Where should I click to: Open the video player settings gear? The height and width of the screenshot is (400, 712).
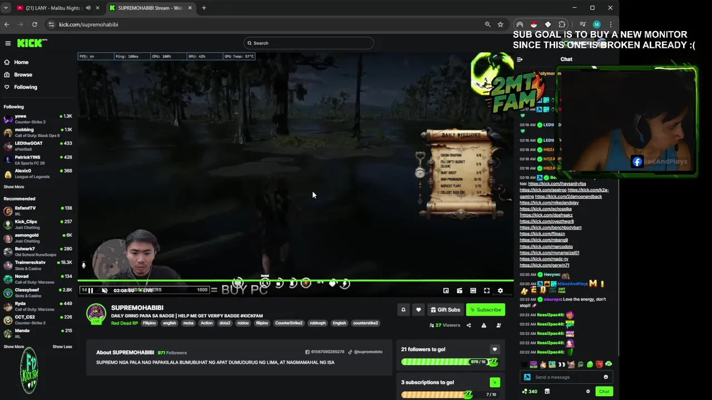coord(500,291)
